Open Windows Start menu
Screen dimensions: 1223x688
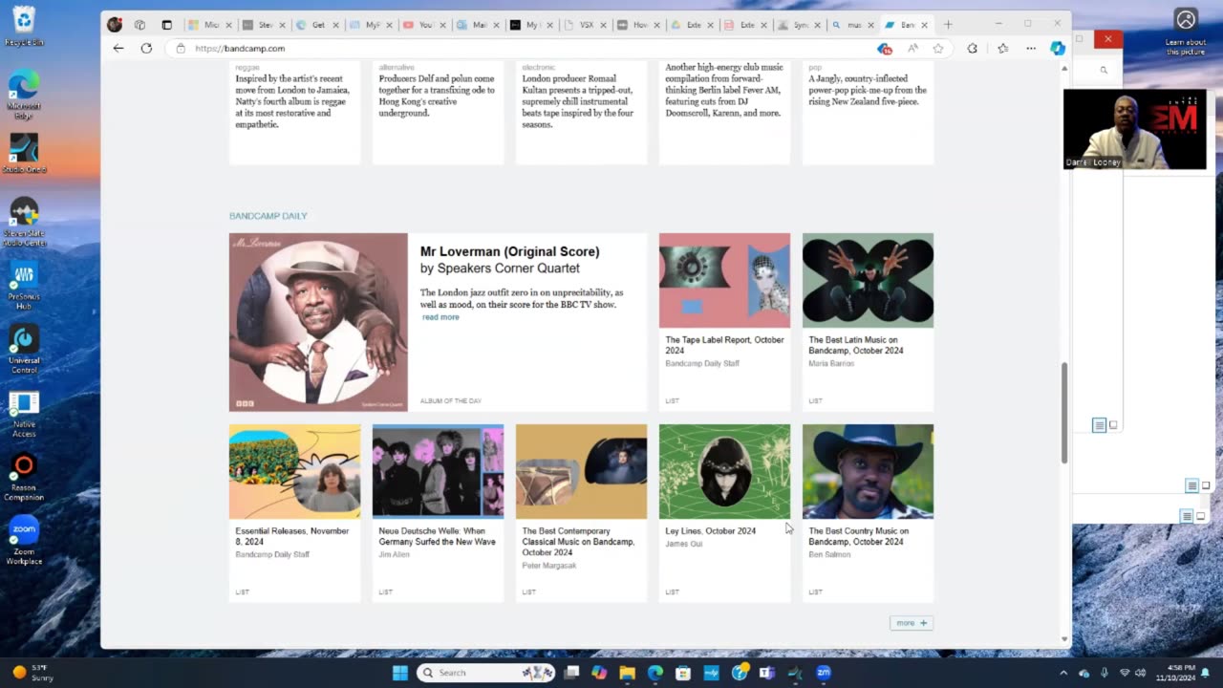tap(400, 673)
